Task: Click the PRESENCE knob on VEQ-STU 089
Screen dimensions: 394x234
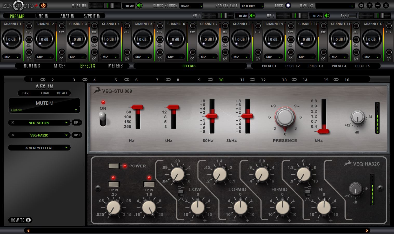Action: click(285, 117)
